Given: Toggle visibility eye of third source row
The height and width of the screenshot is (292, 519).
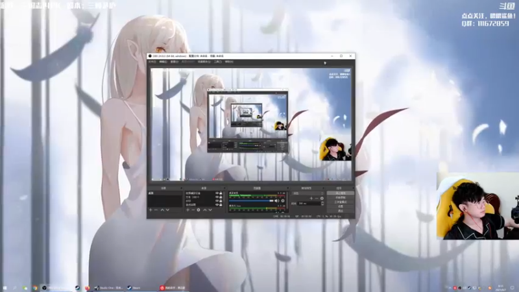Looking at the screenshot, I should click(x=217, y=201).
